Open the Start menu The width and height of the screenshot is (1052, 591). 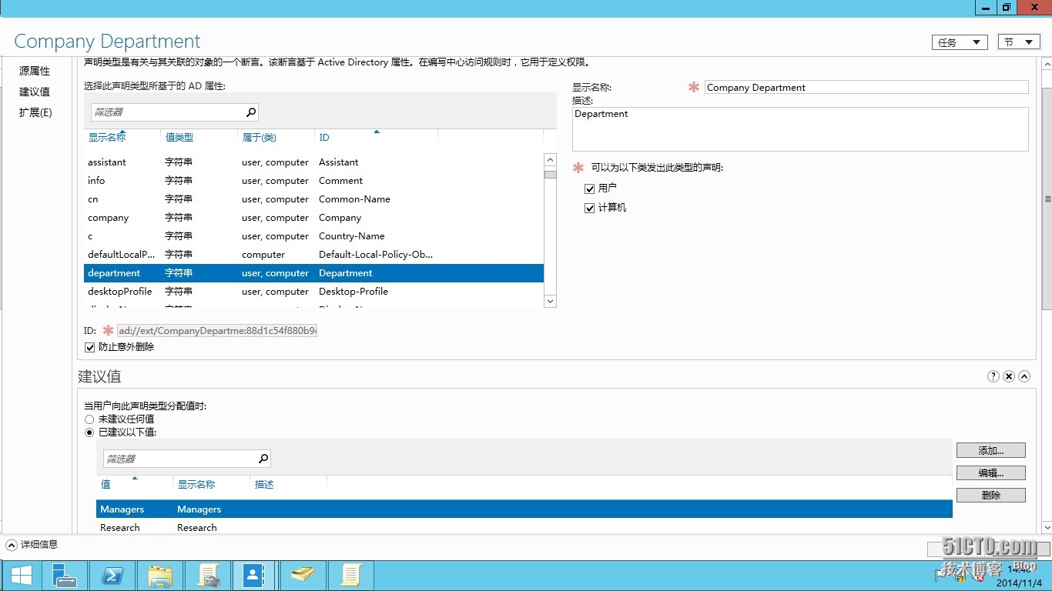point(19,575)
